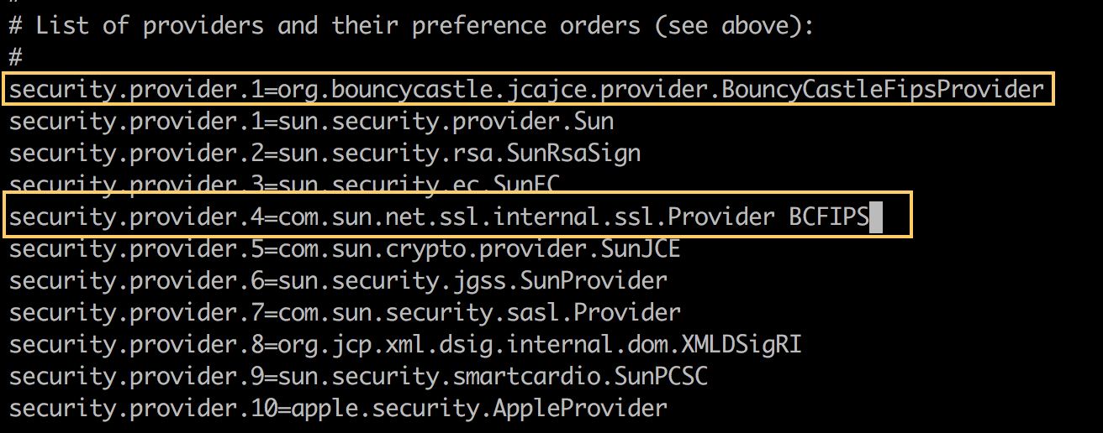This screenshot has width=1103, height=433.
Task: Click "security.provider.10" key text
Action: [x=143, y=409]
